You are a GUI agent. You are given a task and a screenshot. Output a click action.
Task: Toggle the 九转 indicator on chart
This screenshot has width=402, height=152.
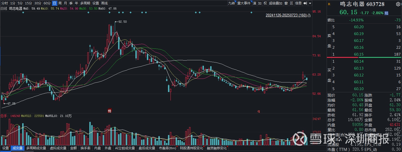point(232,3)
